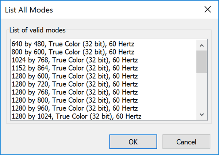Click the scrollbar down arrow
Screen dimensions: 219x155
[201, 115]
